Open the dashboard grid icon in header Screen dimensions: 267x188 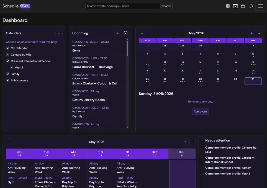click(228, 6)
